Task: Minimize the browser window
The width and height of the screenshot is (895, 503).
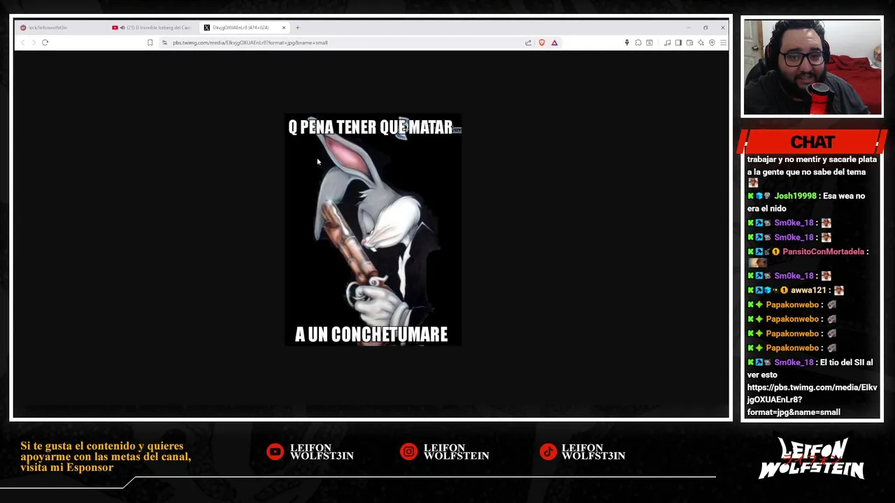Action: (x=688, y=28)
